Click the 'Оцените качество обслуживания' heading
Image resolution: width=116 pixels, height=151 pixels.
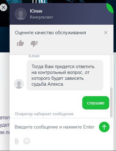click(x=50, y=33)
